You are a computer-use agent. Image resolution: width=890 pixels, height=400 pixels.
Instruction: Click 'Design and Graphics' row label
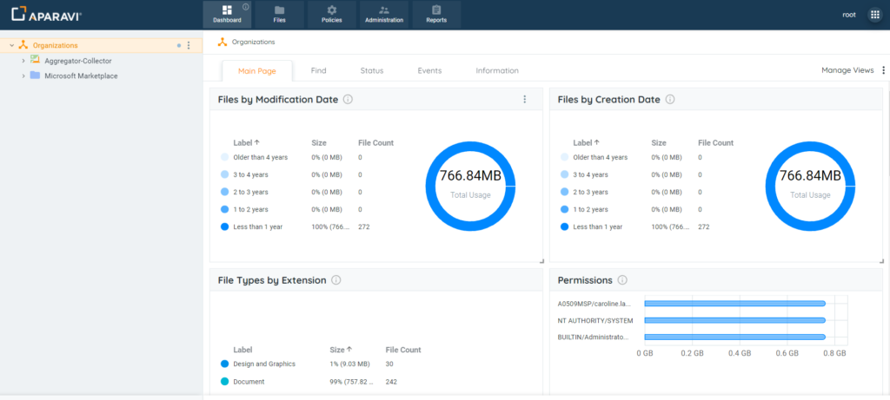264,364
